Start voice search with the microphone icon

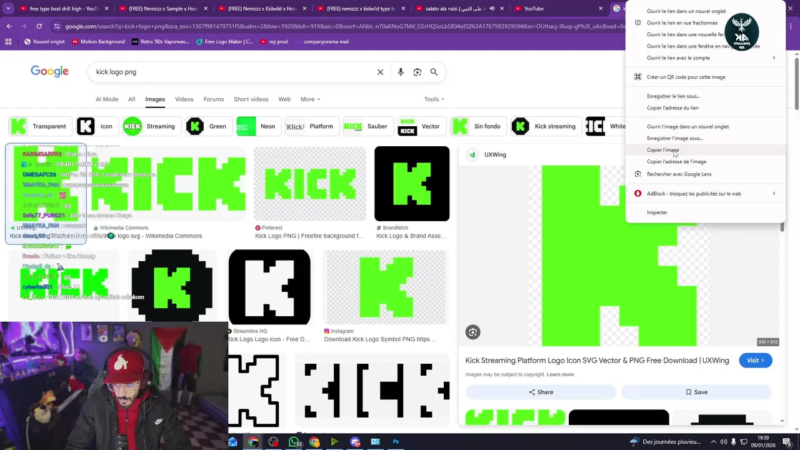point(401,72)
